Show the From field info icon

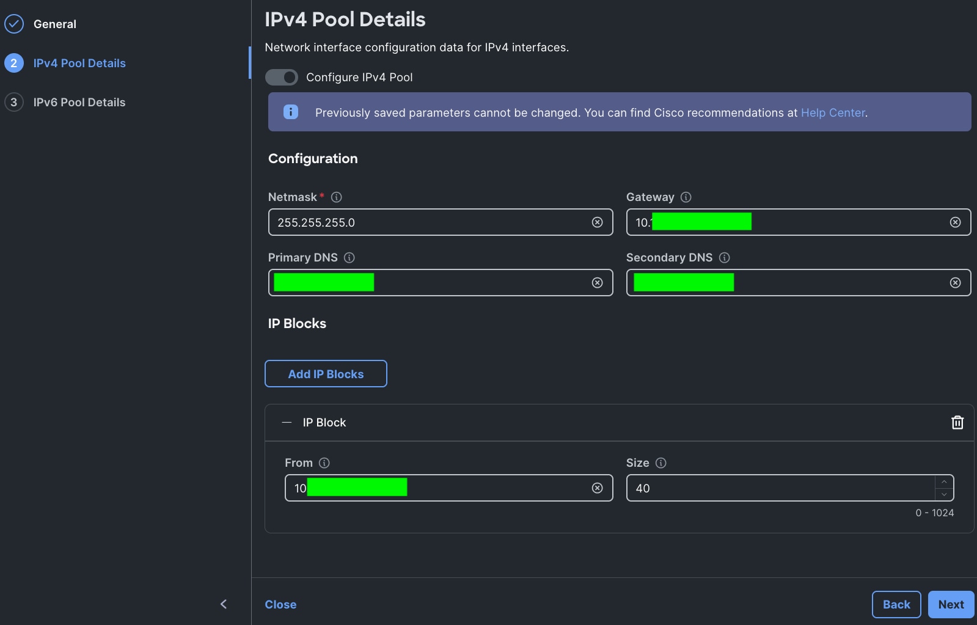point(324,462)
